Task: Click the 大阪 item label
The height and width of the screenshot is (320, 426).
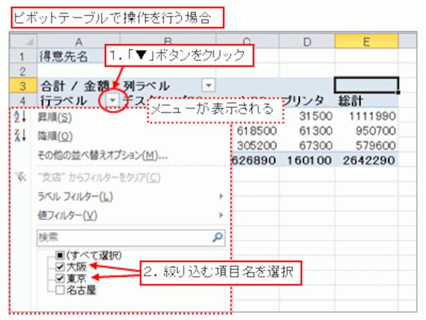Action: [77, 267]
